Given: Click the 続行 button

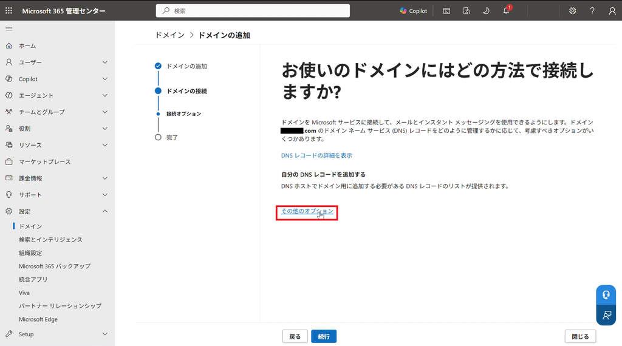Looking at the screenshot, I should pos(324,336).
